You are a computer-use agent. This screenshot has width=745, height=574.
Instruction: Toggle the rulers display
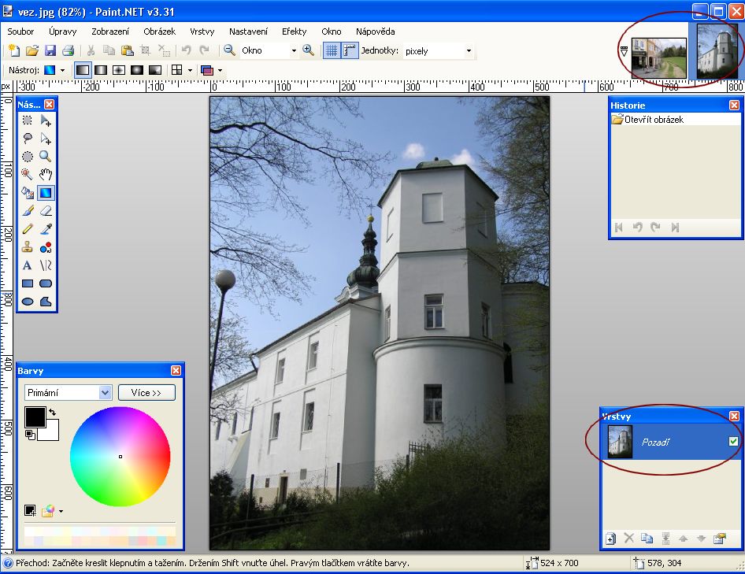350,50
